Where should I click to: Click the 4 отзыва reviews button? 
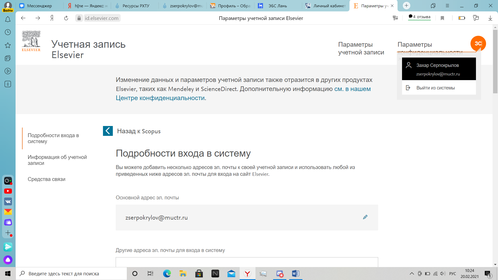419,17
